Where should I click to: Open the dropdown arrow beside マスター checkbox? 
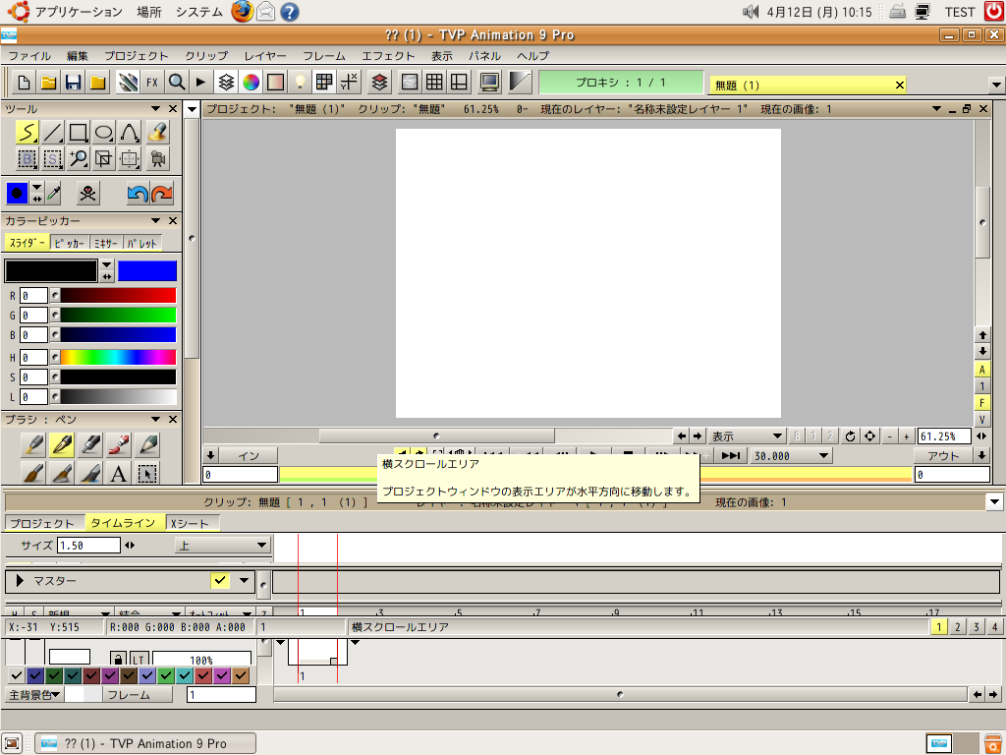tap(244, 580)
